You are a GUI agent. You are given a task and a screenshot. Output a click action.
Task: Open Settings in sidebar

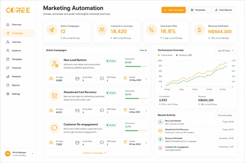18,94
